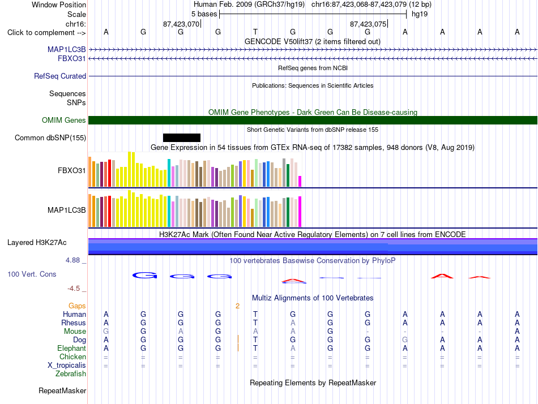Image resolution: width=538 pixels, height=404 pixels.
Task: Click the '100 Vert. Cons' track label
Action: pos(32,274)
